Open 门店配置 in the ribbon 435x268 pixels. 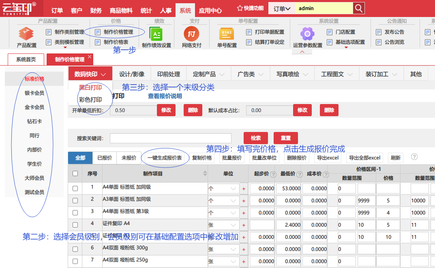point(341,32)
